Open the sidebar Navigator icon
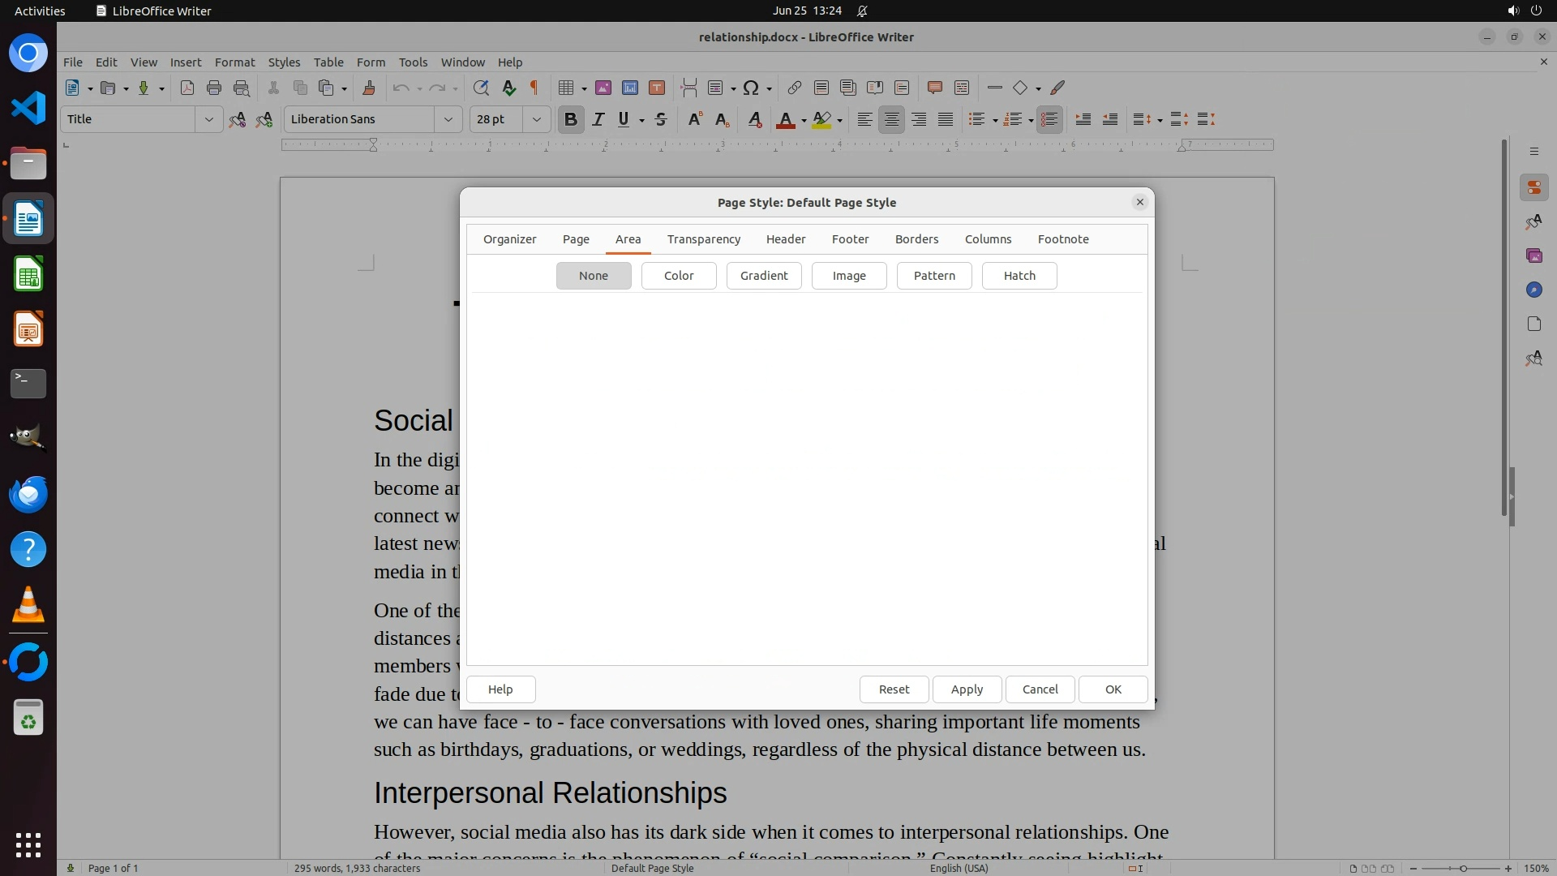The width and height of the screenshot is (1557, 876). coord(1533,290)
